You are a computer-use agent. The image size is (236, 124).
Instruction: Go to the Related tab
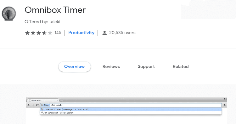click(181, 66)
